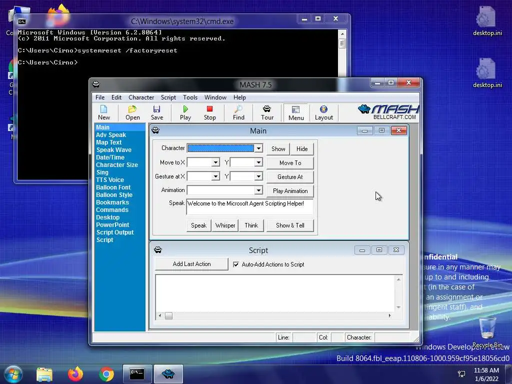Select PowerPoint in the sidebar
The image size is (512, 384).
[112, 225]
